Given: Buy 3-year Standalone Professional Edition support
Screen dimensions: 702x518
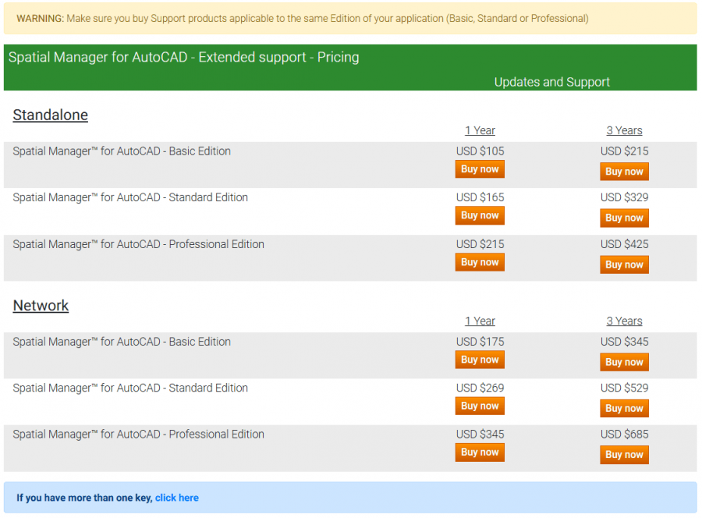Looking at the screenshot, I should pos(624,264).
